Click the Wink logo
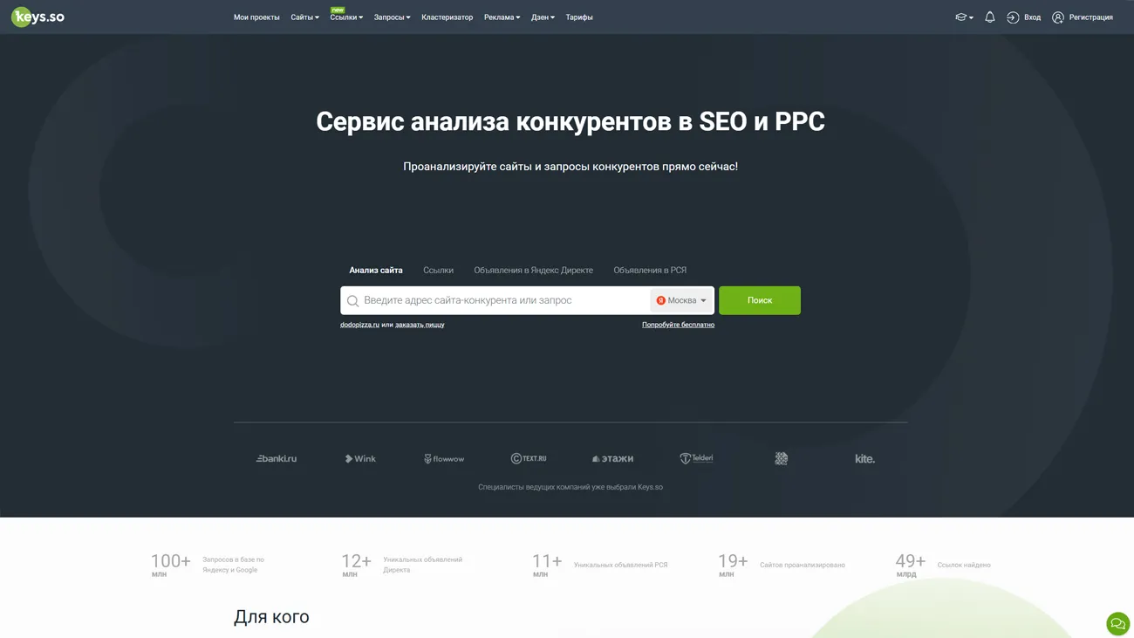 pyautogui.click(x=360, y=458)
